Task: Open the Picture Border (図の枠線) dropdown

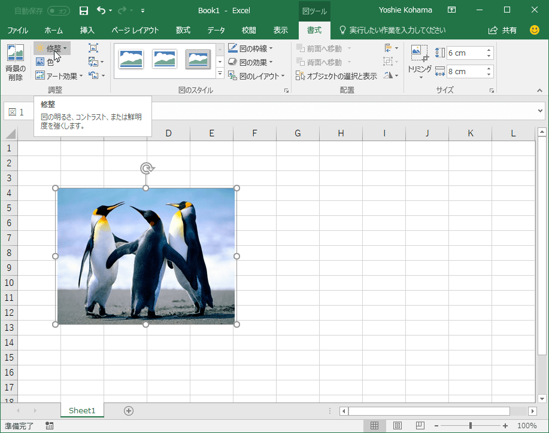Action: pos(250,48)
